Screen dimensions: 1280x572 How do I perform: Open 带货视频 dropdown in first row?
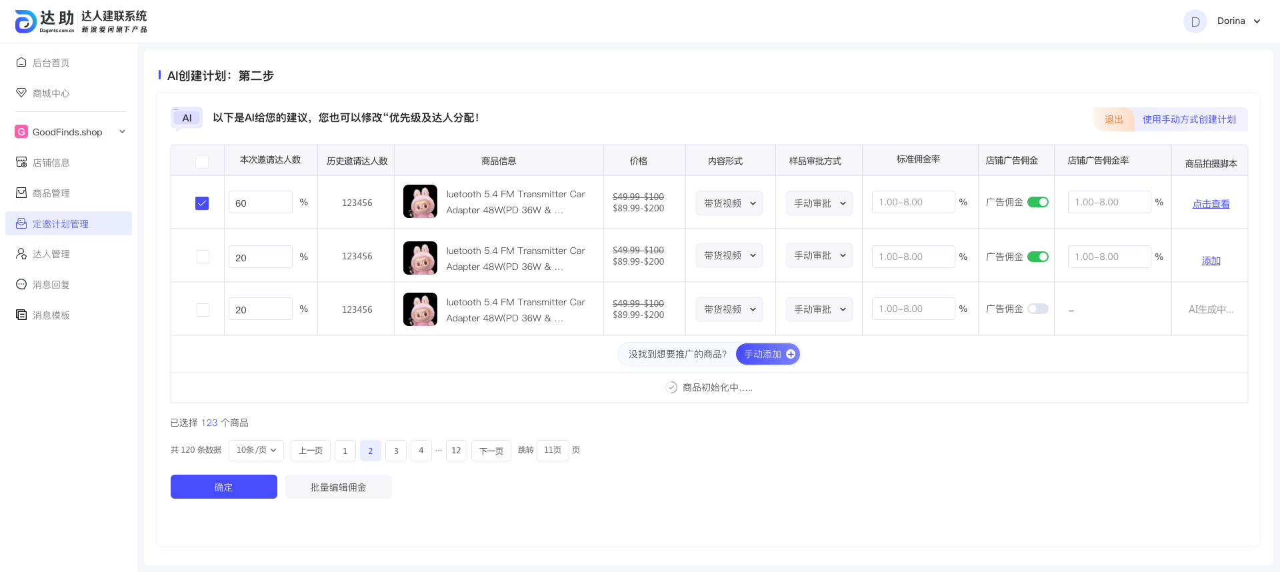(729, 203)
